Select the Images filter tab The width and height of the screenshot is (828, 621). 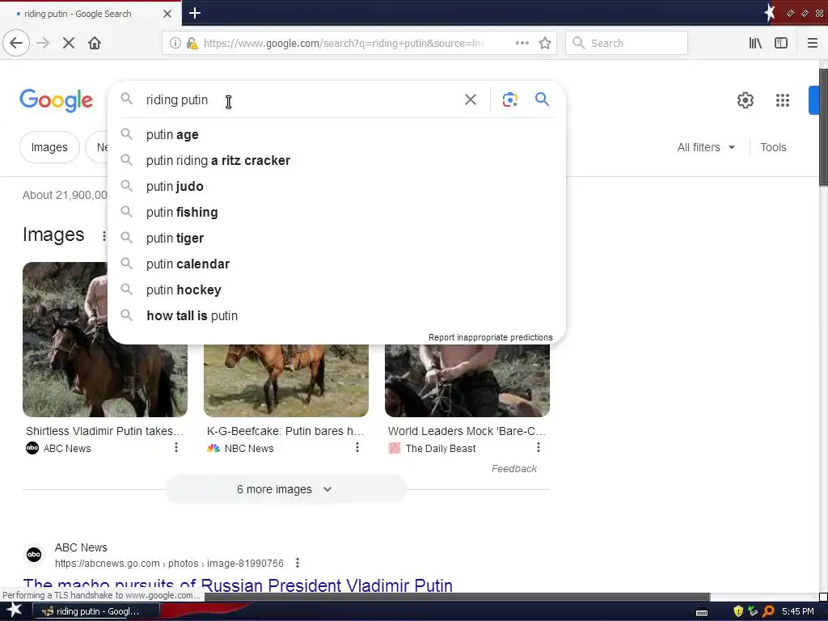tap(49, 147)
